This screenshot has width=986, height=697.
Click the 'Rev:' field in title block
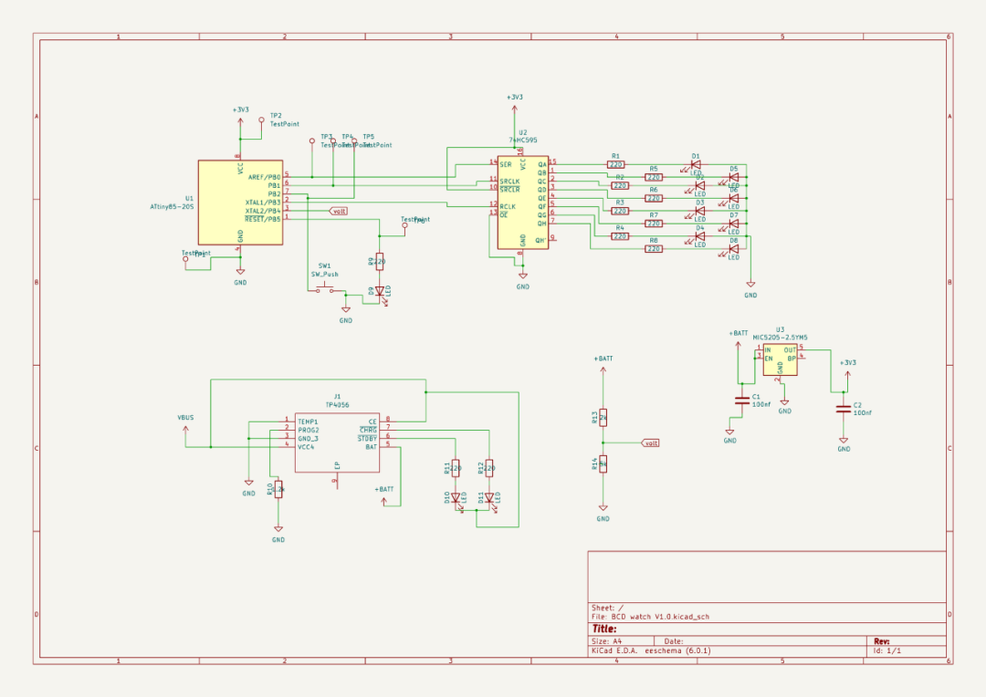[881, 641]
